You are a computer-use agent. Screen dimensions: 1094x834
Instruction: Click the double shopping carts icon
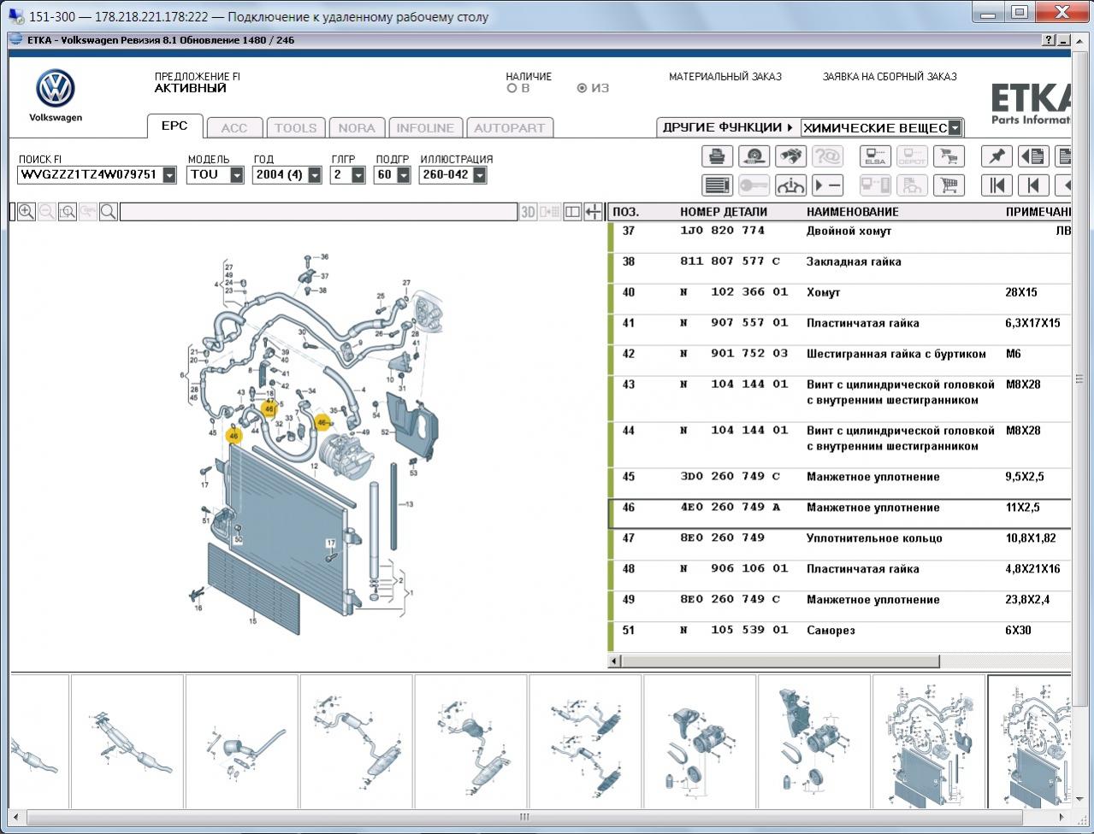click(x=949, y=156)
